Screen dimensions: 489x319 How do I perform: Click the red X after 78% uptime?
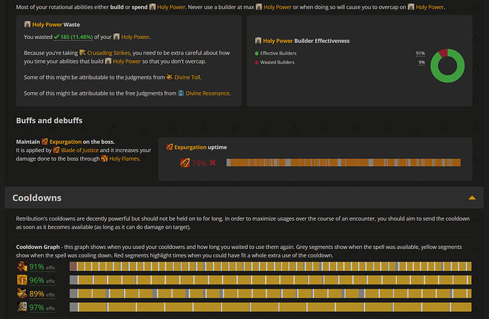coord(213,163)
